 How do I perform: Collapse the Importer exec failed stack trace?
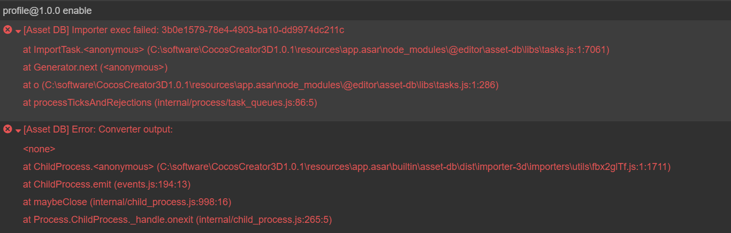pos(18,31)
